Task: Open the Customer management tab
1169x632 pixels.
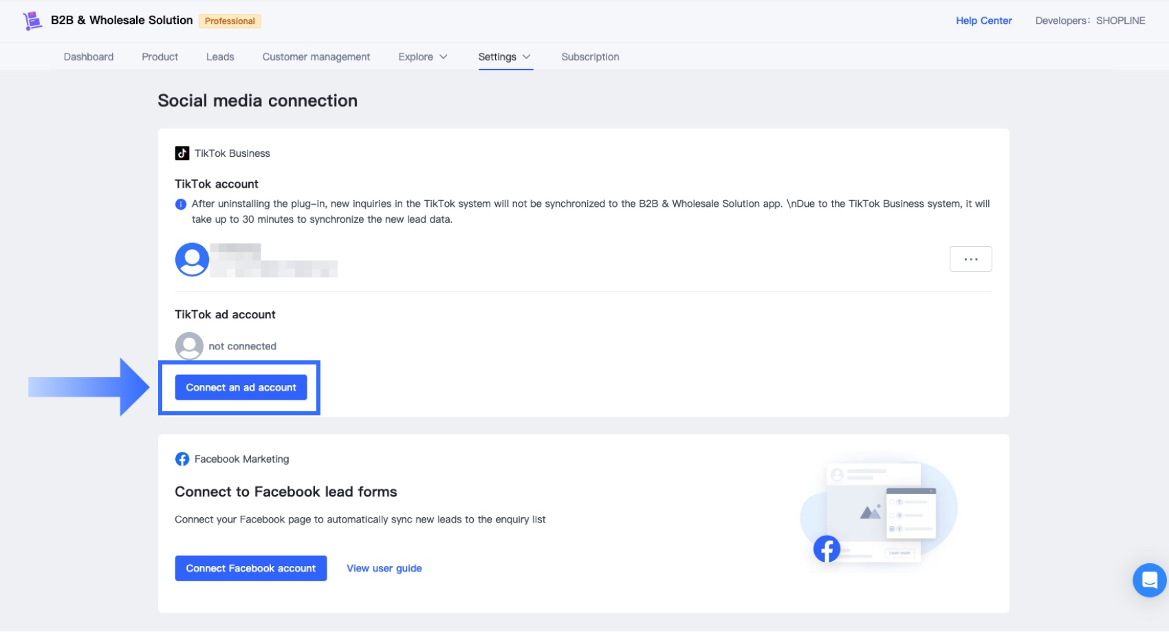Action: tap(316, 57)
